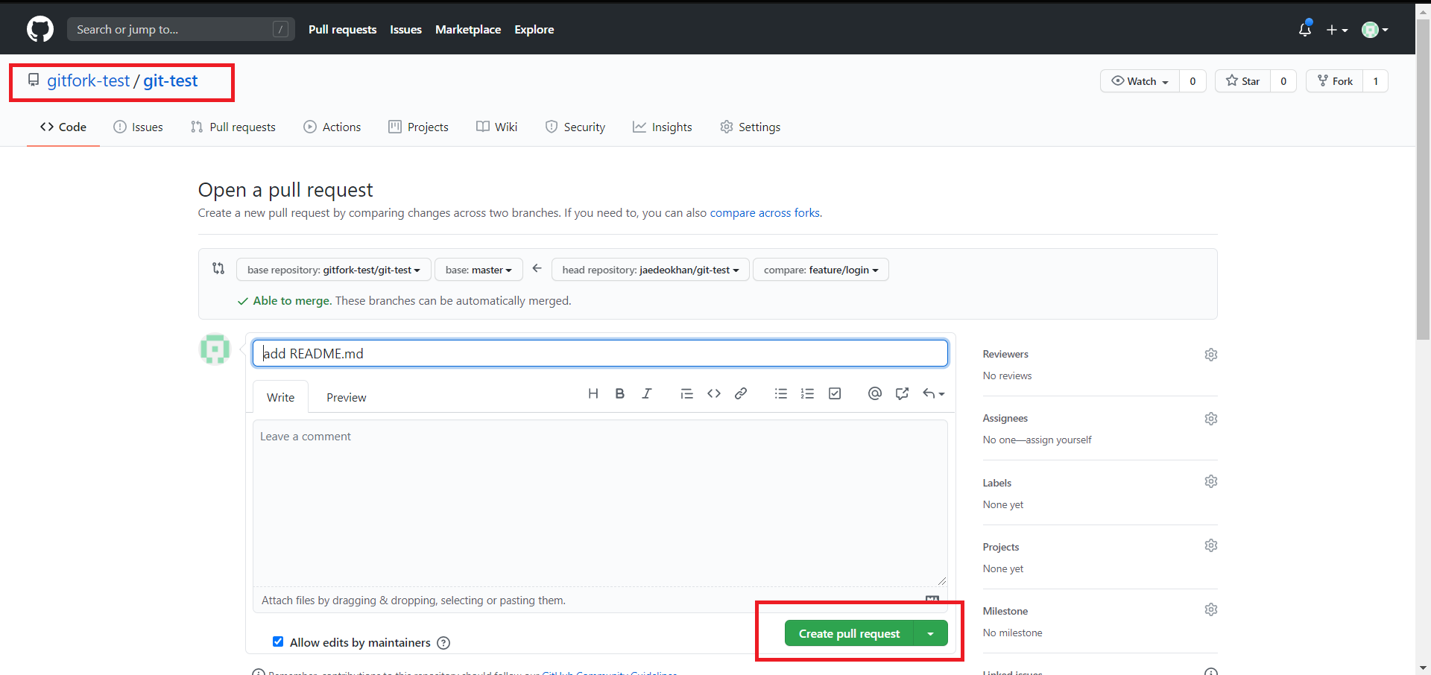The image size is (1431, 675).
Task: Open the GitHub home logo
Action: 40,30
